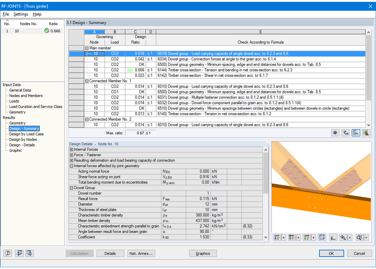Select Design - Summary in navigator
Screen dimensions: 376x269
click(24, 128)
